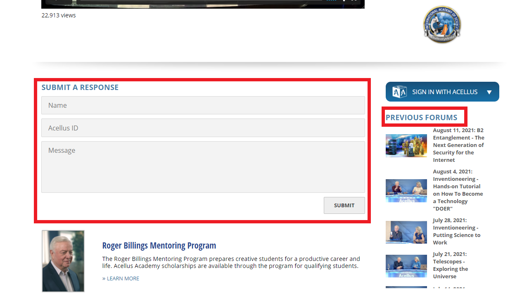The width and height of the screenshot is (522, 308).
Task: Click the Message text area
Action: click(203, 167)
